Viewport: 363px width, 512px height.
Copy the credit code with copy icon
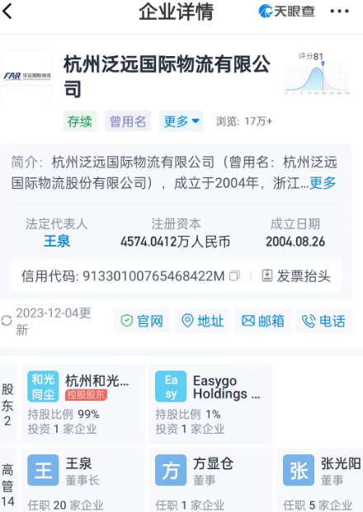coord(234,276)
